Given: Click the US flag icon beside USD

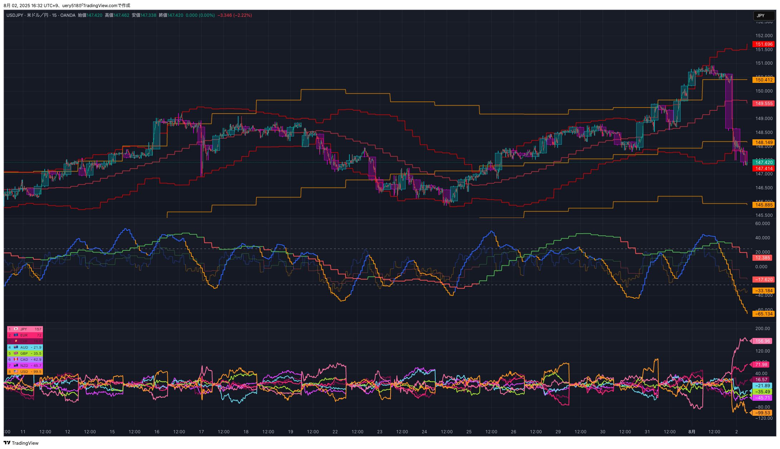Looking at the screenshot, I should (16, 371).
